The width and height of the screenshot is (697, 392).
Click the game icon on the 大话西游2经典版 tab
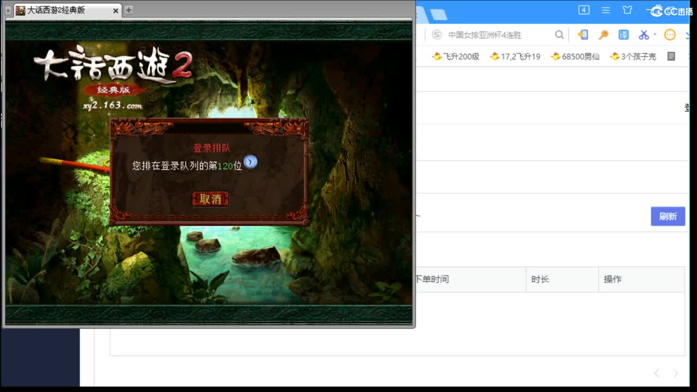pos(20,10)
